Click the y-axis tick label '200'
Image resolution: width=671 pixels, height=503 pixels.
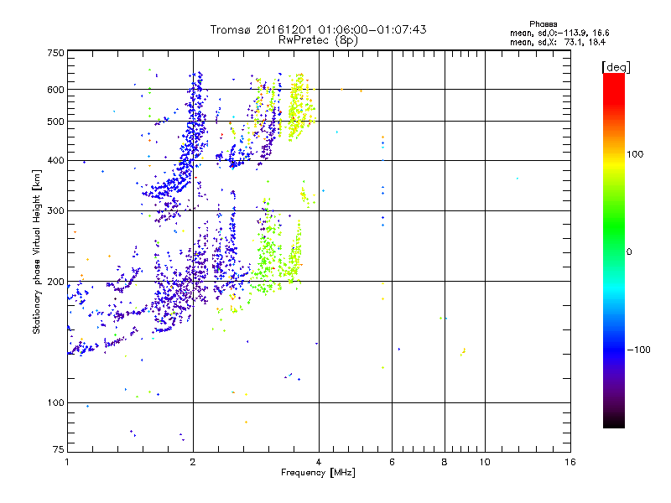tap(55, 282)
